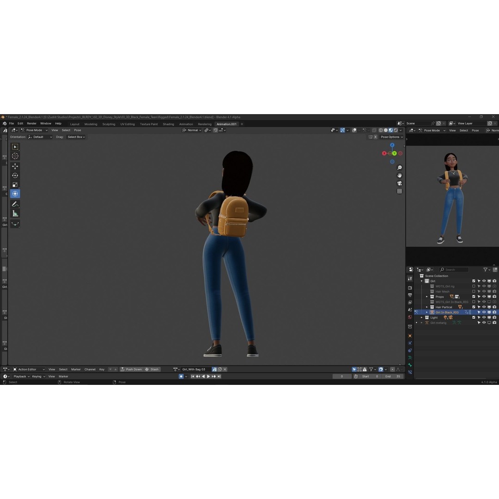Click the Stash button
499x499 pixels.
tap(152, 370)
